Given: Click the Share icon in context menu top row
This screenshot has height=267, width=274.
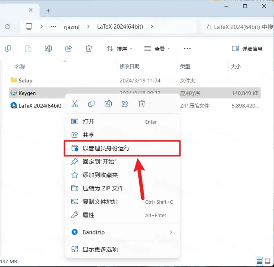Looking at the screenshot, I should (x=125, y=104).
